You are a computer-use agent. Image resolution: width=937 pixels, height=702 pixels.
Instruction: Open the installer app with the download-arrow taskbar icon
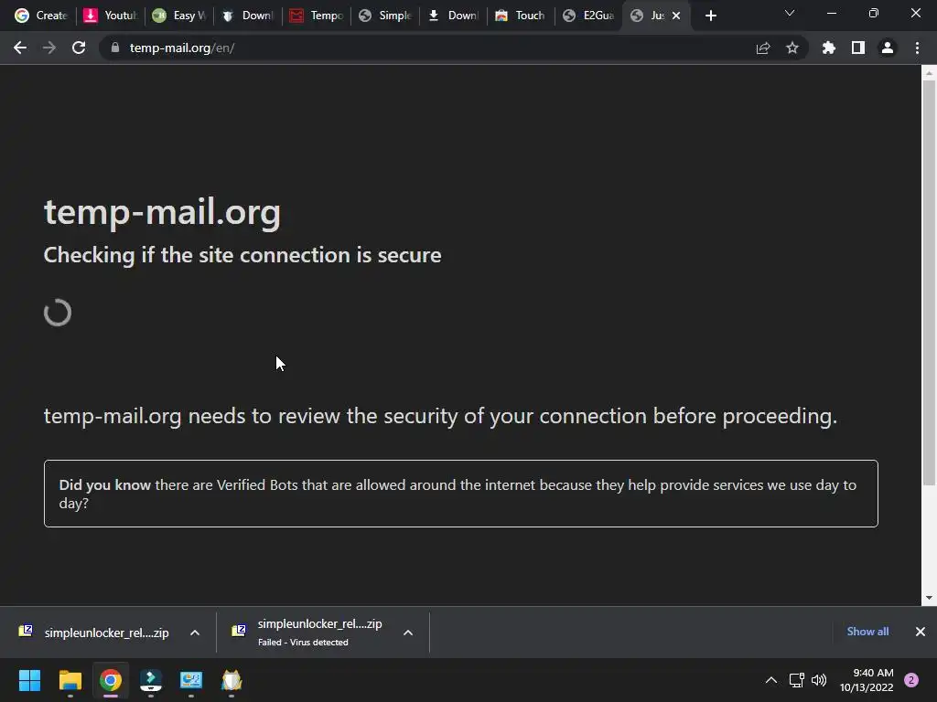151,680
